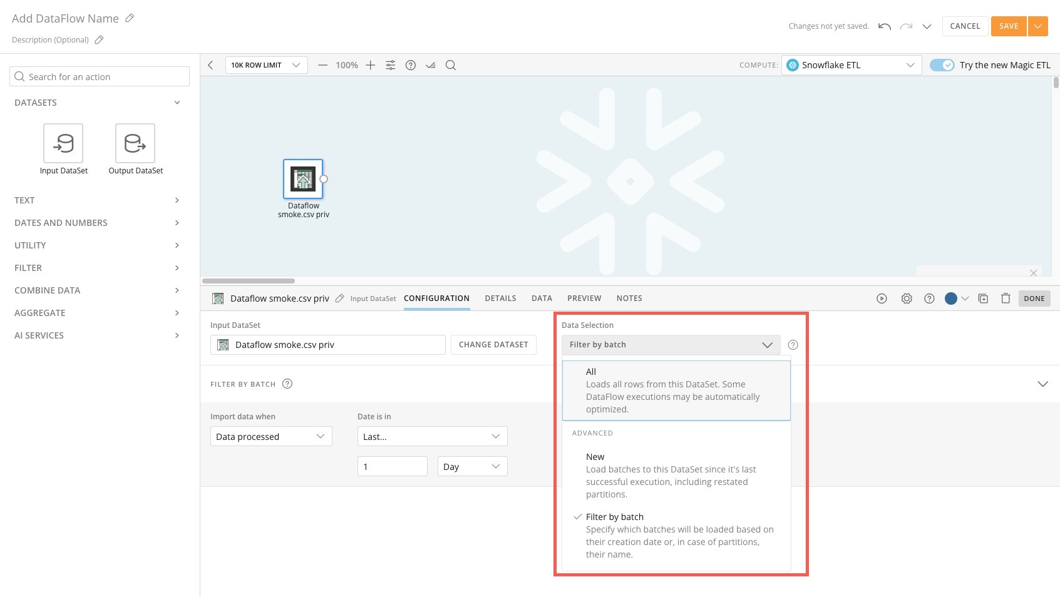Click the Search for an action field
The width and height of the screenshot is (1060, 597).
click(100, 76)
